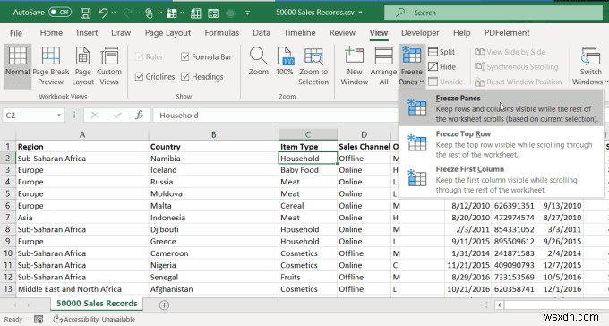Switch to the Data tab
The width and height of the screenshot is (609, 326).
coord(262,33)
